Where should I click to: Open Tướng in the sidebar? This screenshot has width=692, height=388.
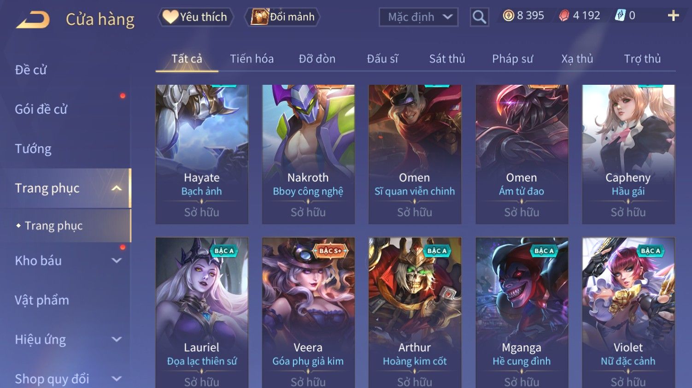click(x=33, y=149)
